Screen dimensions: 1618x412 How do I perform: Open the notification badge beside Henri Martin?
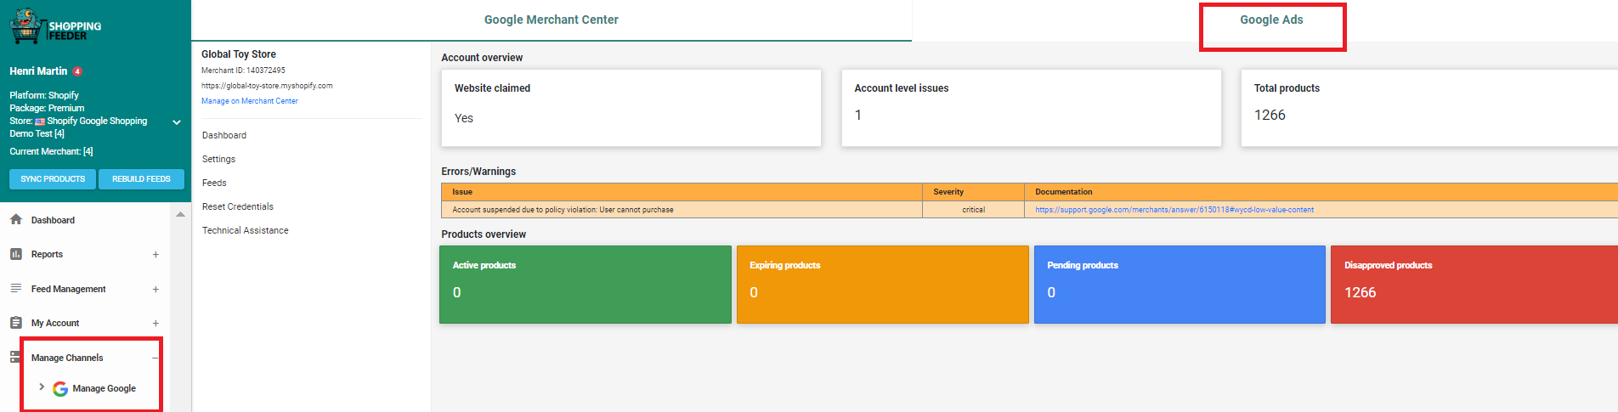77,71
